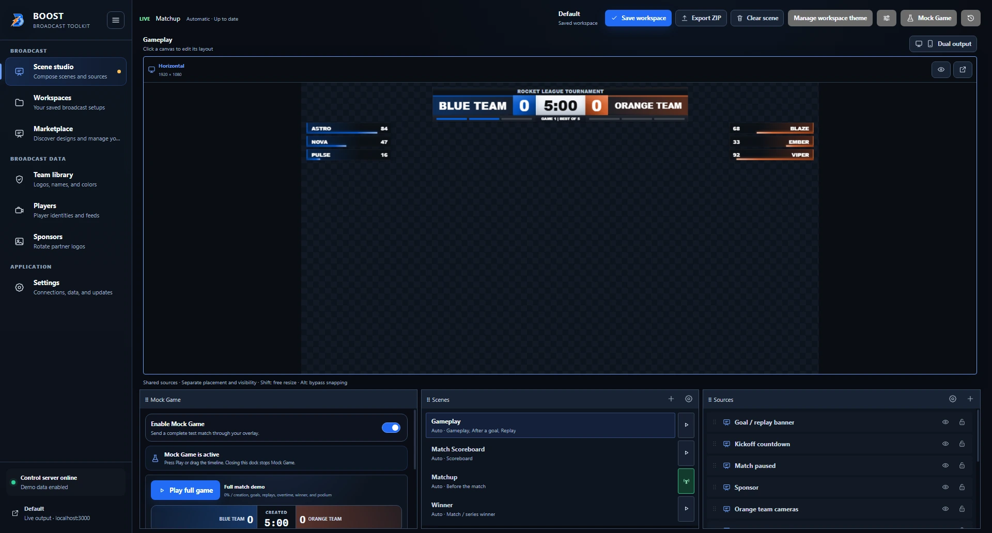Hide the Sponsor source

point(946,487)
